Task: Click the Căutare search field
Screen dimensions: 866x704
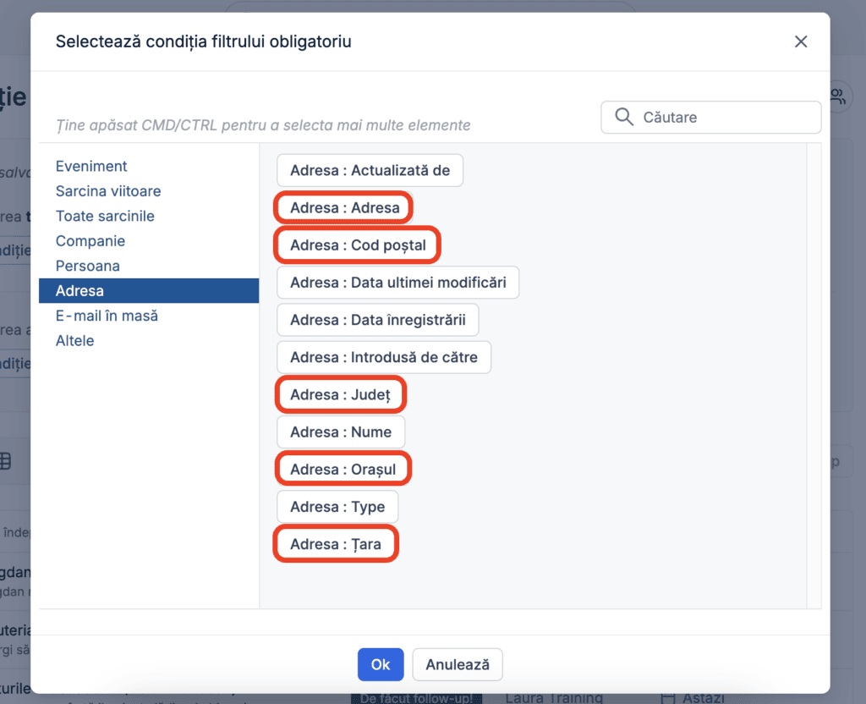Action: click(710, 117)
